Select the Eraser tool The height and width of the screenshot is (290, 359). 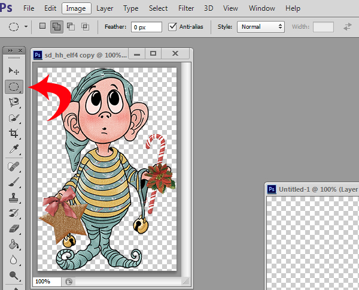[x=14, y=228]
